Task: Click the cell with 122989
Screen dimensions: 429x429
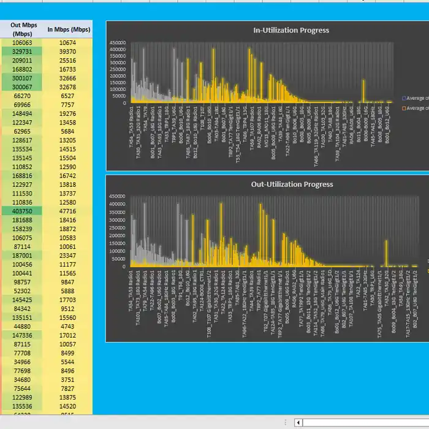Action: pos(22,398)
